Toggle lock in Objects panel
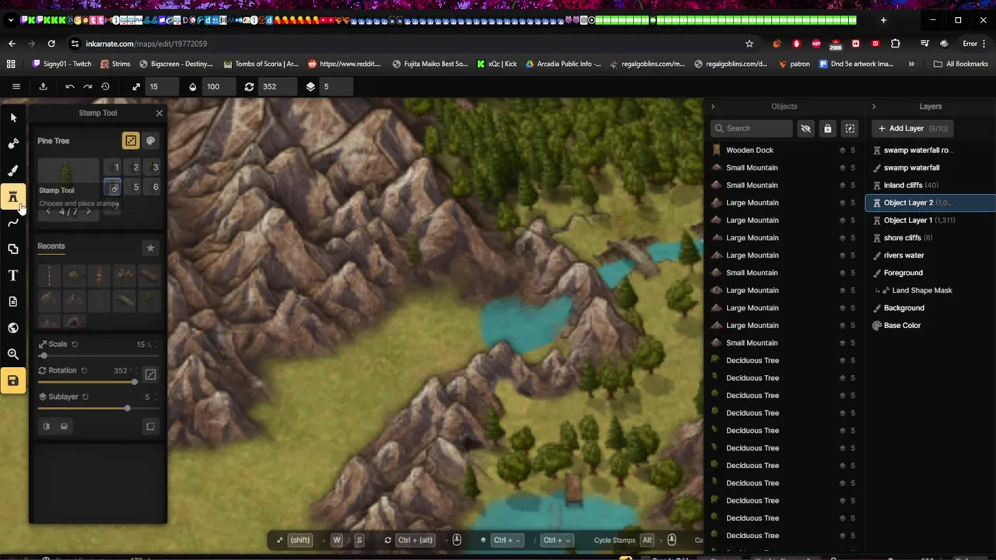The image size is (996, 560). 828,128
